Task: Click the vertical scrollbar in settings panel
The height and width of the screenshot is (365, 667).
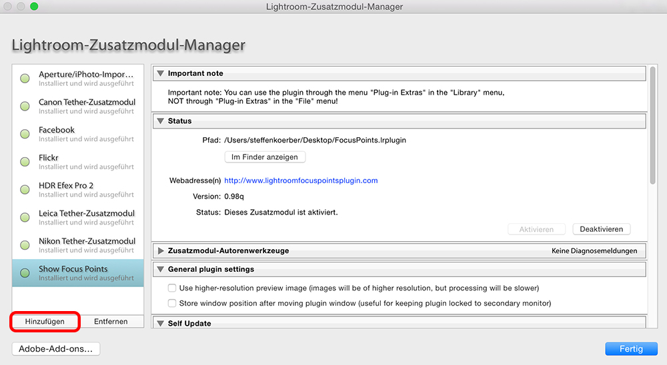Action: (x=652, y=125)
